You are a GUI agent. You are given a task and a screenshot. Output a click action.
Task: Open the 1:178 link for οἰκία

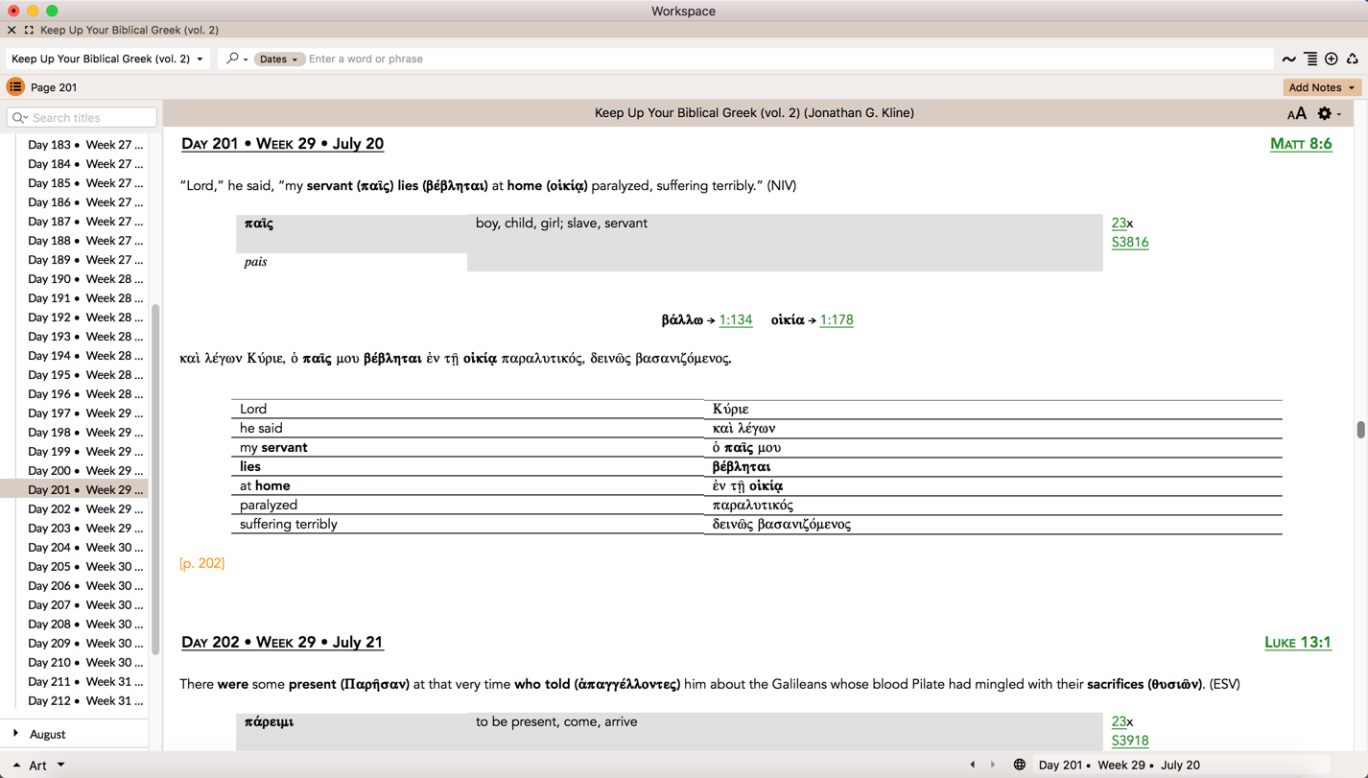(x=837, y=320)
